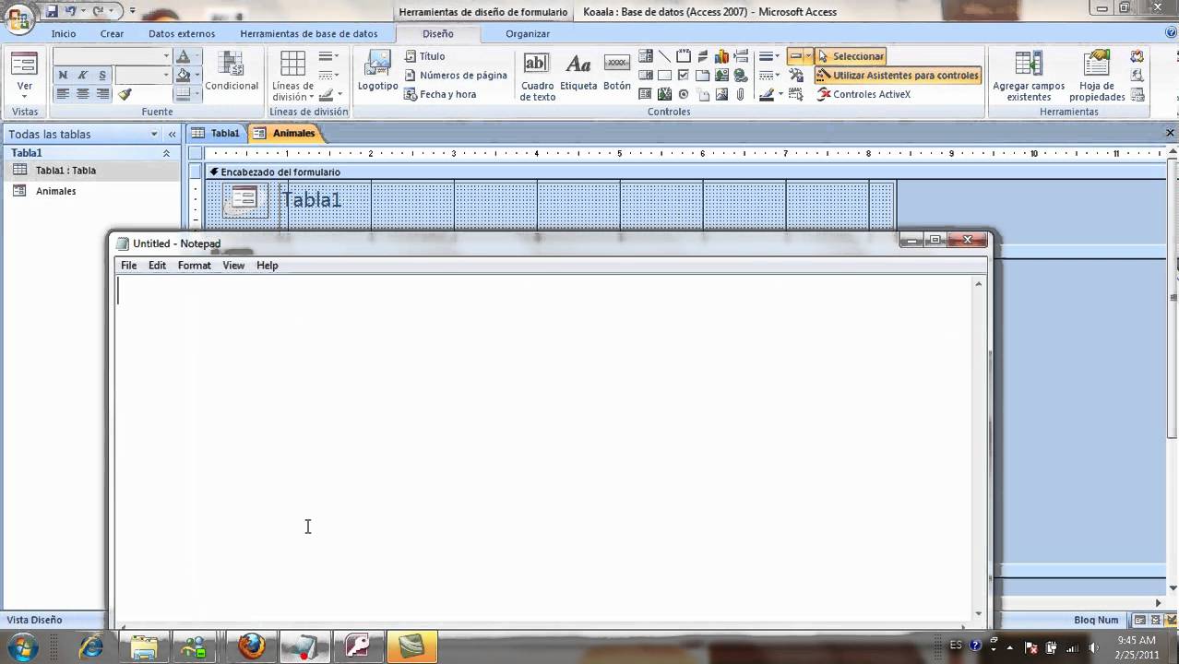Image resolution: width=1179 pixels, height=664 pixels.
Task: Open Hoja de propiedades
Action: point(1097,76)
